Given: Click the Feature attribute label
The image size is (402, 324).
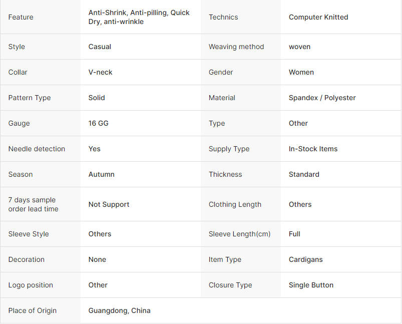Looking at the screenshot, I should [x=21, y=17].
